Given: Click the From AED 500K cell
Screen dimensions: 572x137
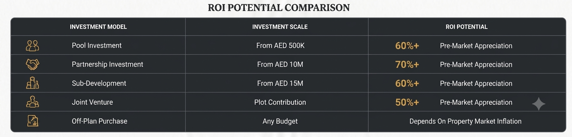Looking at the screenshot, I should tap(280, 46).
